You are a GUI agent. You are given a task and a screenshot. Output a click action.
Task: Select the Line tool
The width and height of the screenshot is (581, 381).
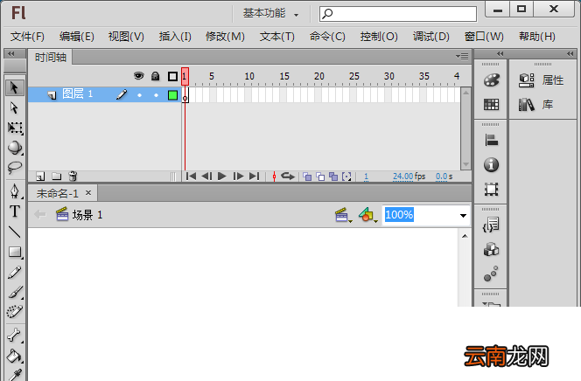coord(15,232)
